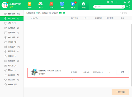Click the 登录 login link
The image size is (132, 97).
[x=11, y=7]
